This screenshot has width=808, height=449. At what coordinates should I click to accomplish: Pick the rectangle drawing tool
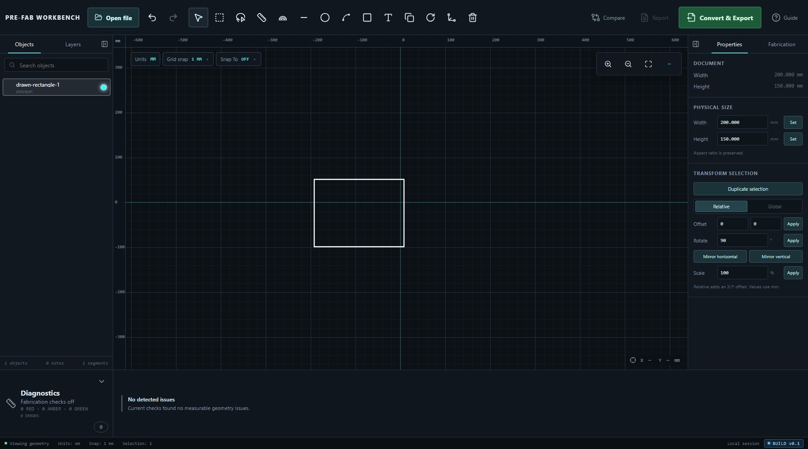(x=367, y=18)
